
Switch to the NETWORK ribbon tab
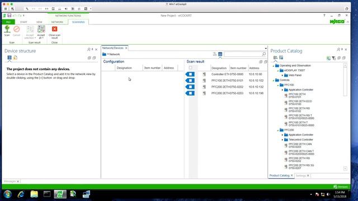coord(57,22)
